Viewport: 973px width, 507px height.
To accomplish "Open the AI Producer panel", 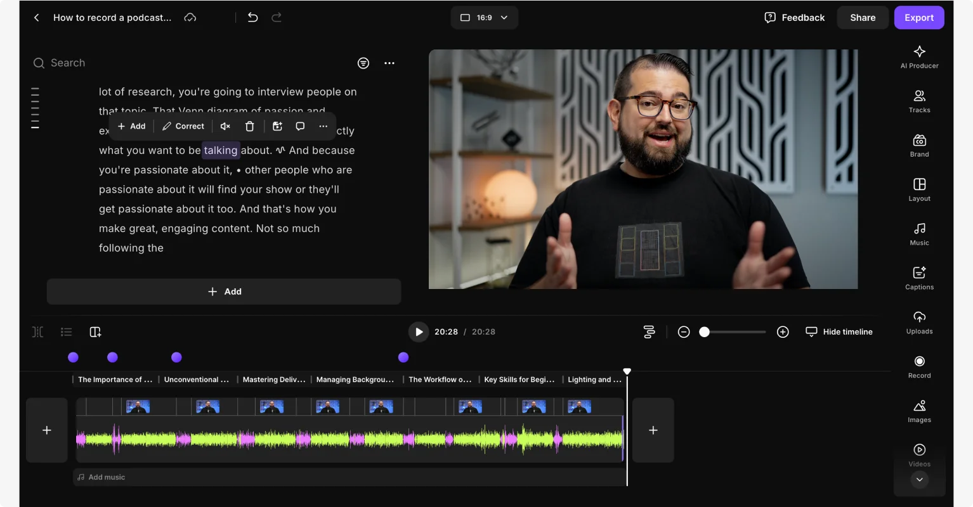I will tap(918, 57).
